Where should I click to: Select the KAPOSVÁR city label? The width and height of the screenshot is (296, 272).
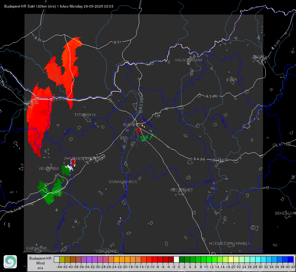(37, 248)
